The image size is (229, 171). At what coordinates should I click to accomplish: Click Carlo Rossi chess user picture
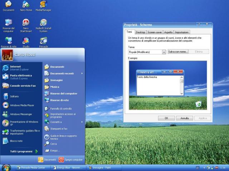click(7, 55)
